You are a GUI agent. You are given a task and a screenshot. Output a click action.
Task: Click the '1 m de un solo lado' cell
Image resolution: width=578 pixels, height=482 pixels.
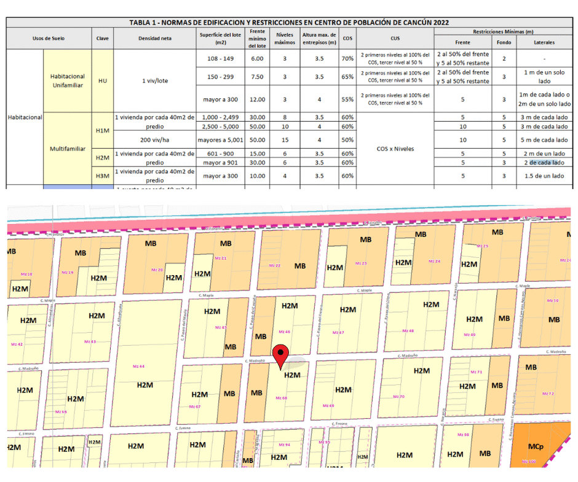click(544, 77)
